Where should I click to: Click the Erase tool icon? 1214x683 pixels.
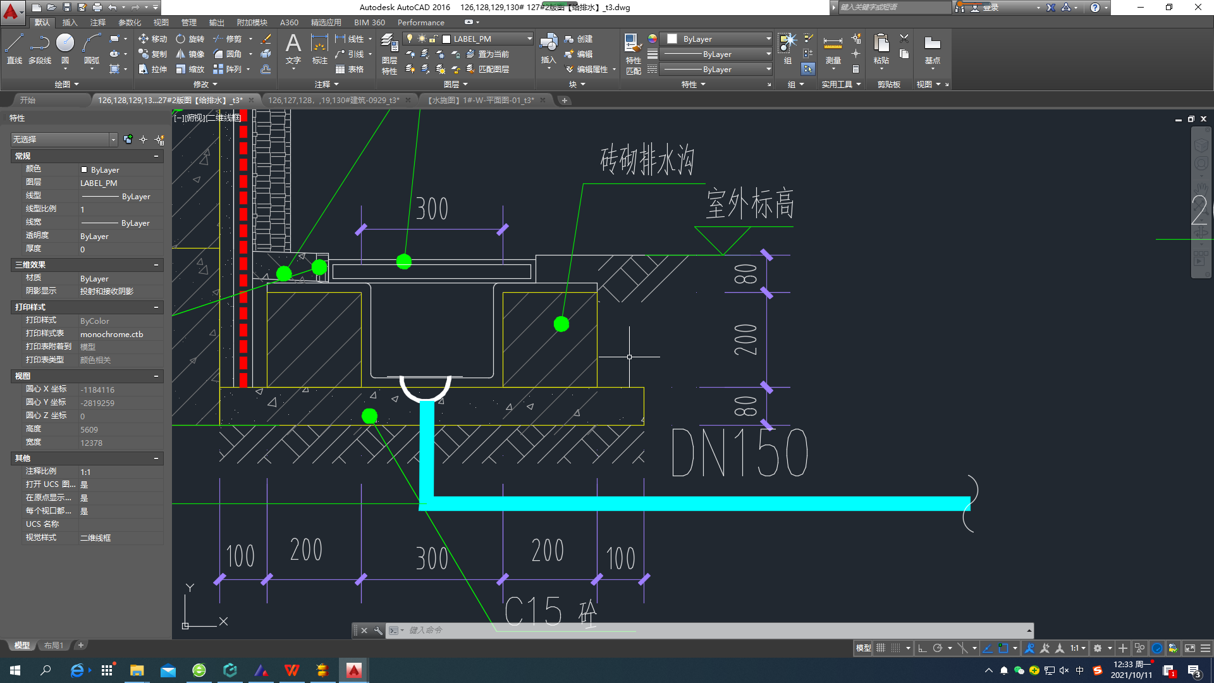(266, 39)
